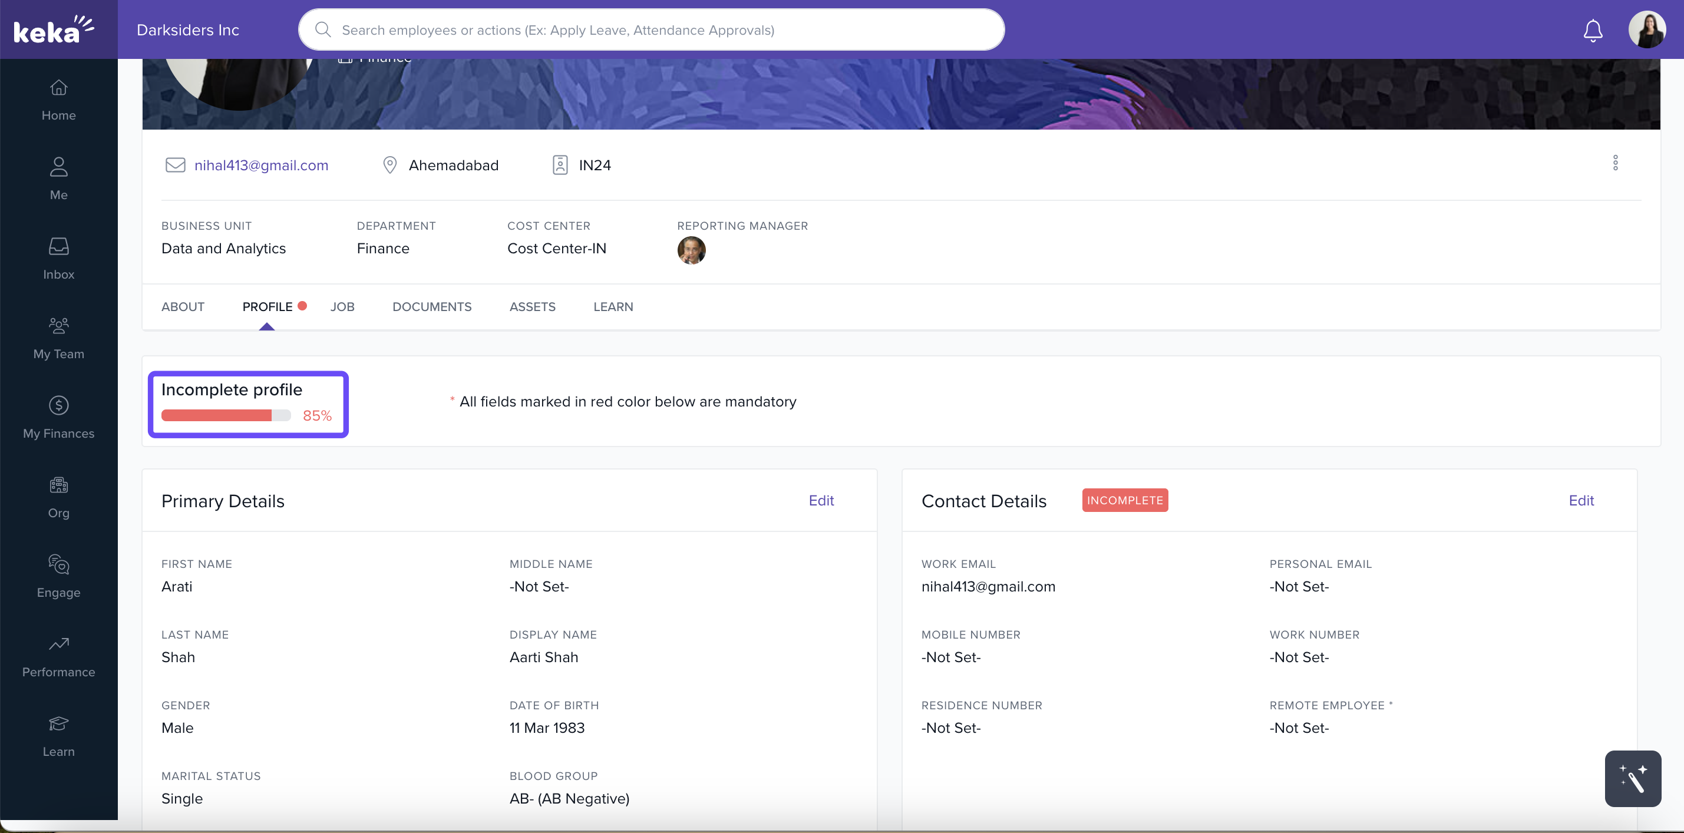Open the Home sidebar icon

tap(58, 88)
